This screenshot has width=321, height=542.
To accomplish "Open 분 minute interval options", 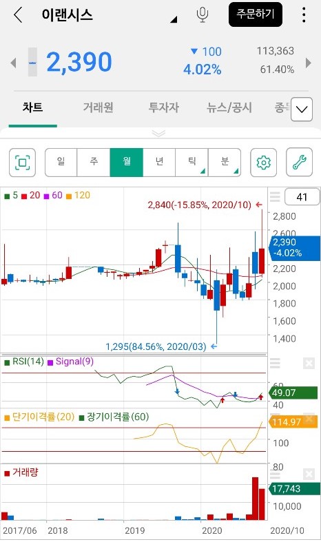I will point(225,162).
